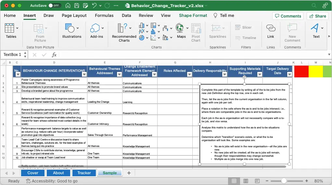Adjust the zoom slider handle
332x185 pixels.
(x=284, y=181)
